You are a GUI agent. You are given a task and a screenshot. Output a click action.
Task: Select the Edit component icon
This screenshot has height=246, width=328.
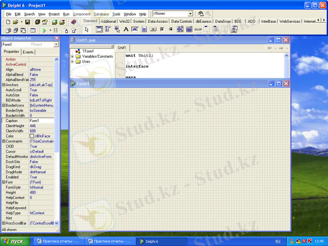point(135,29)
